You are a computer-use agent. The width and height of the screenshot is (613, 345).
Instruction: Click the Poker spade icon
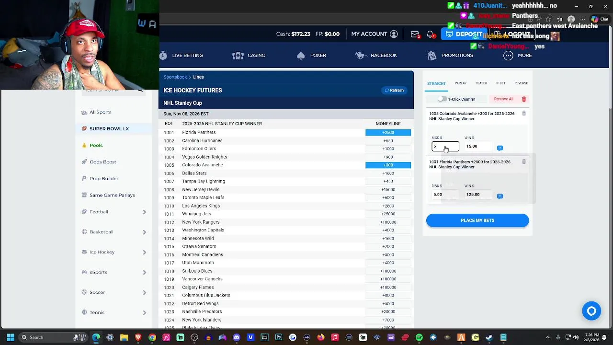[301, 56]
